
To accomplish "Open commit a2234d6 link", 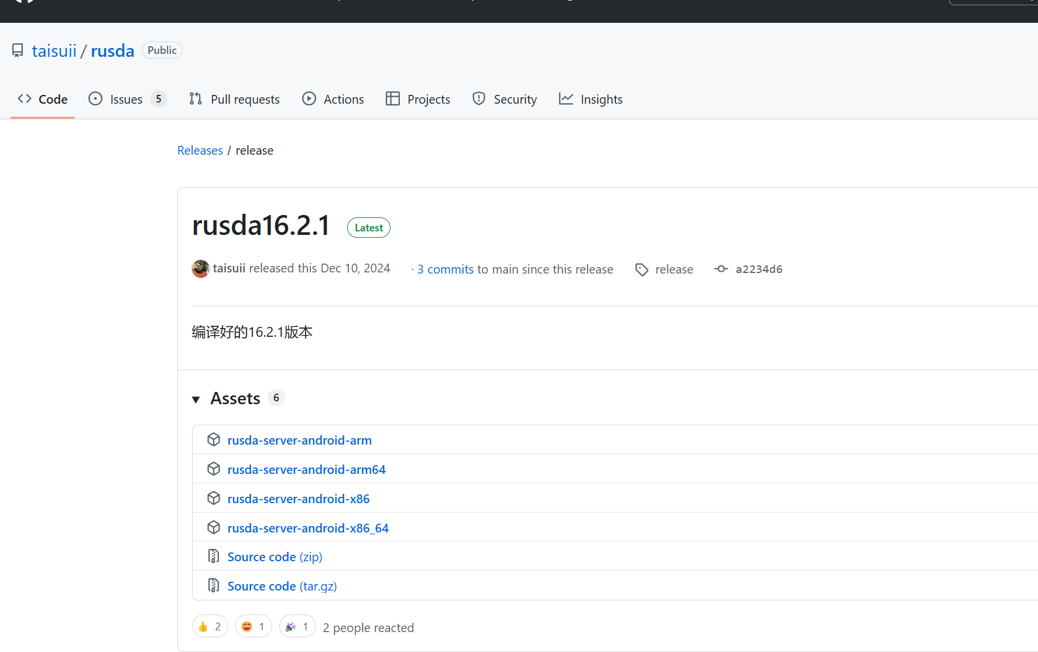I will 759,269.
